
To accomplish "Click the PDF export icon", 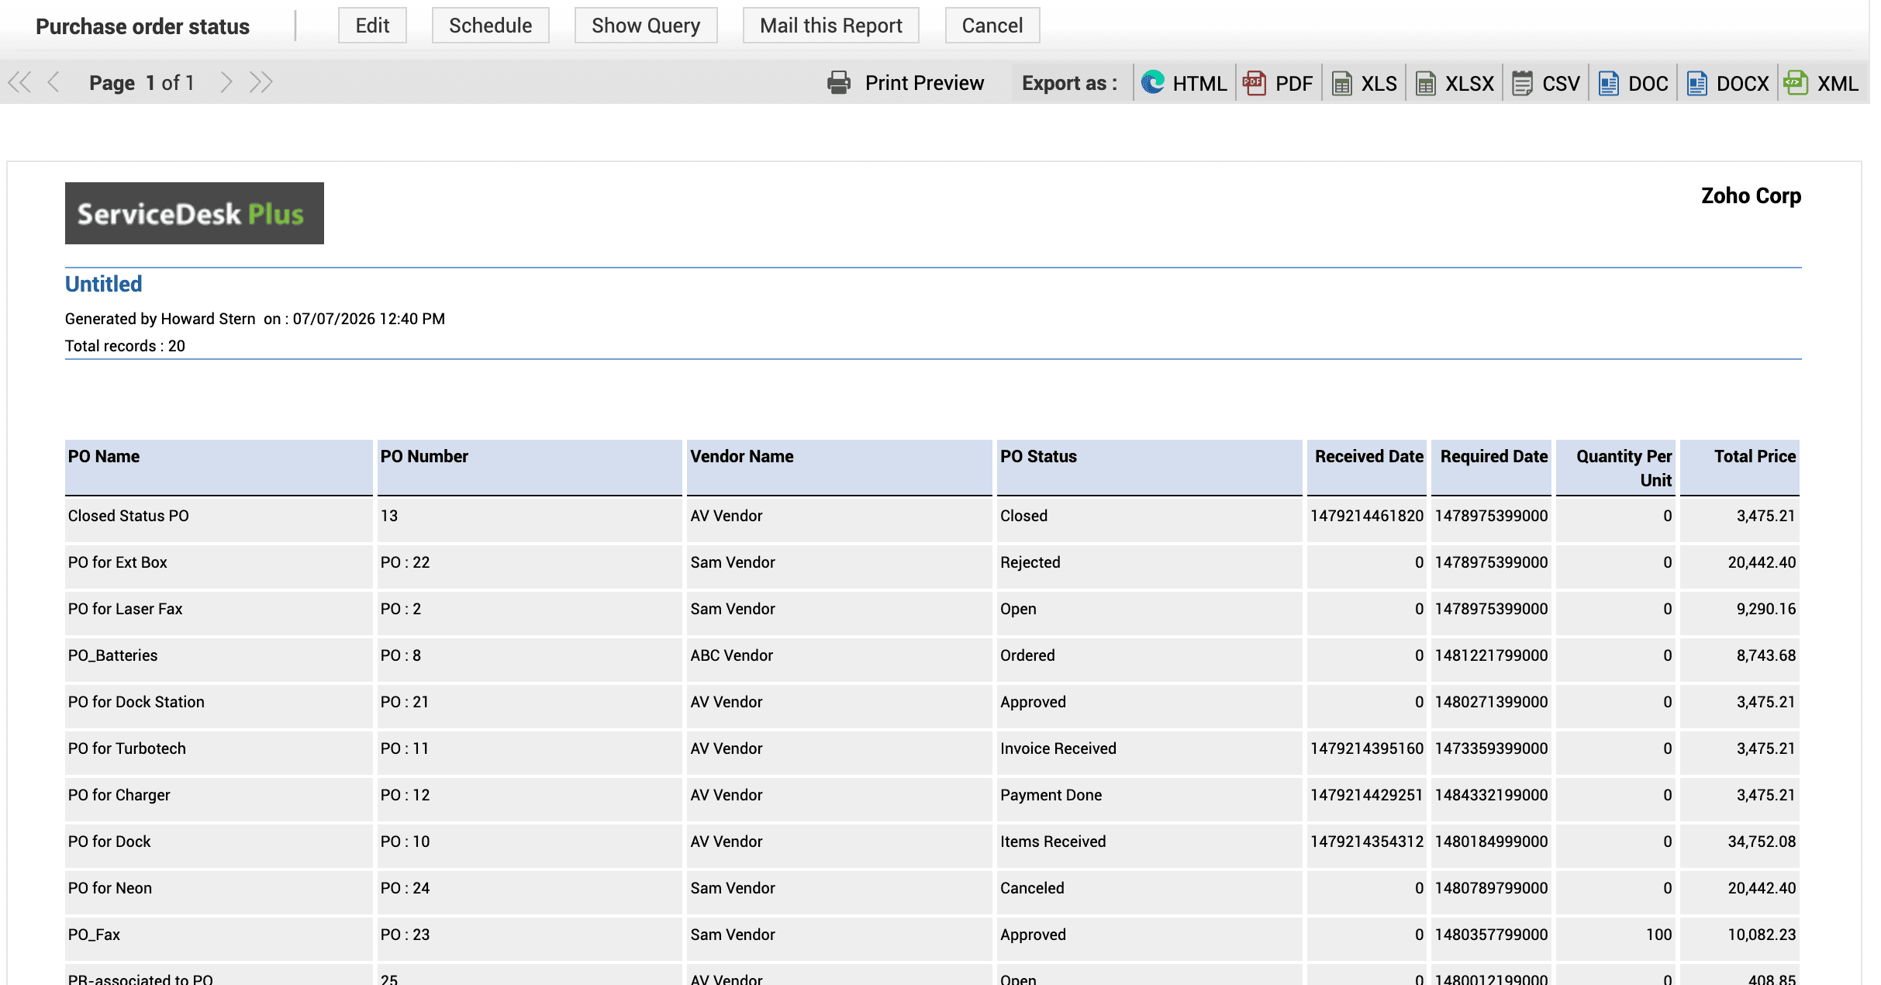I will (x=1255, y=83).
